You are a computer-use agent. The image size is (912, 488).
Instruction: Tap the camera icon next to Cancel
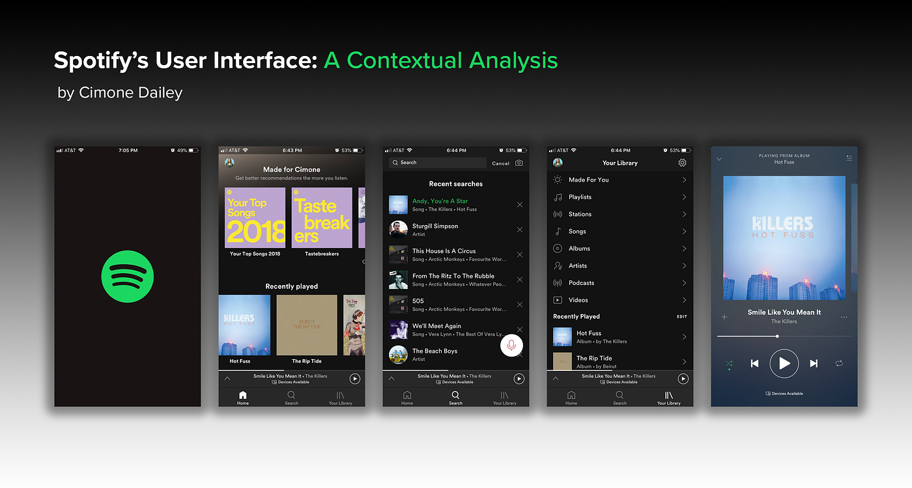coord(519,163)
